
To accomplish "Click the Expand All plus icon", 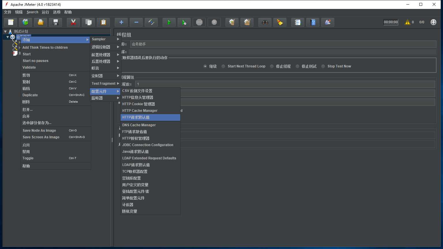I will click(x=121, y=22).
